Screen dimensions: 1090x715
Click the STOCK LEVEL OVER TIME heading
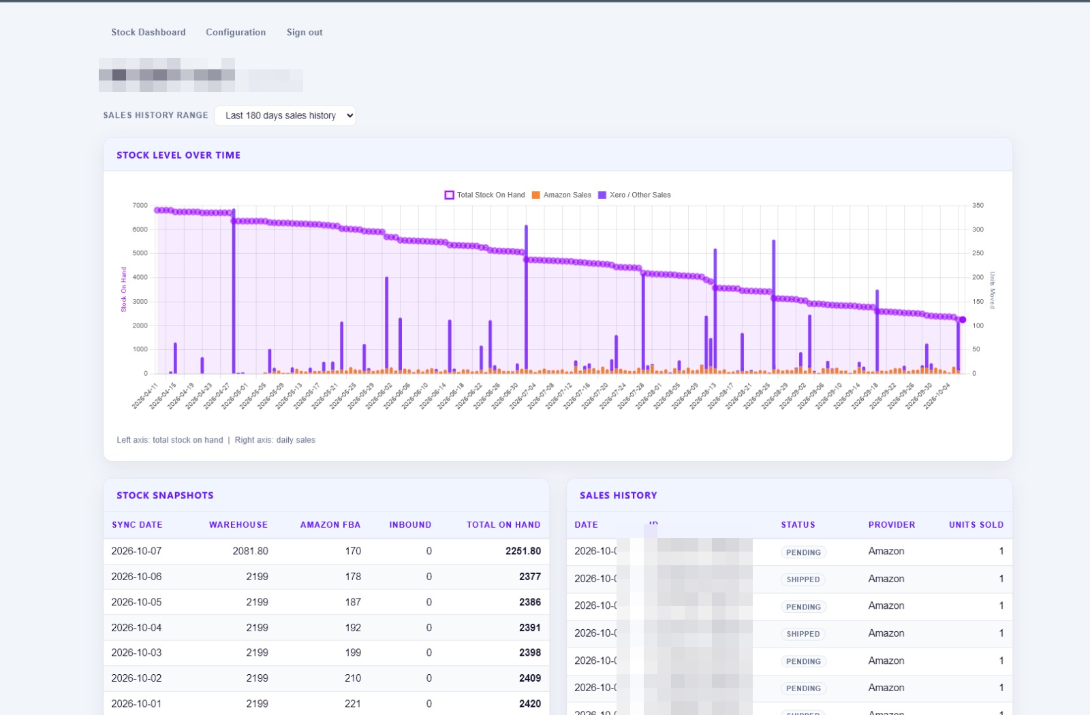[178, 155]
